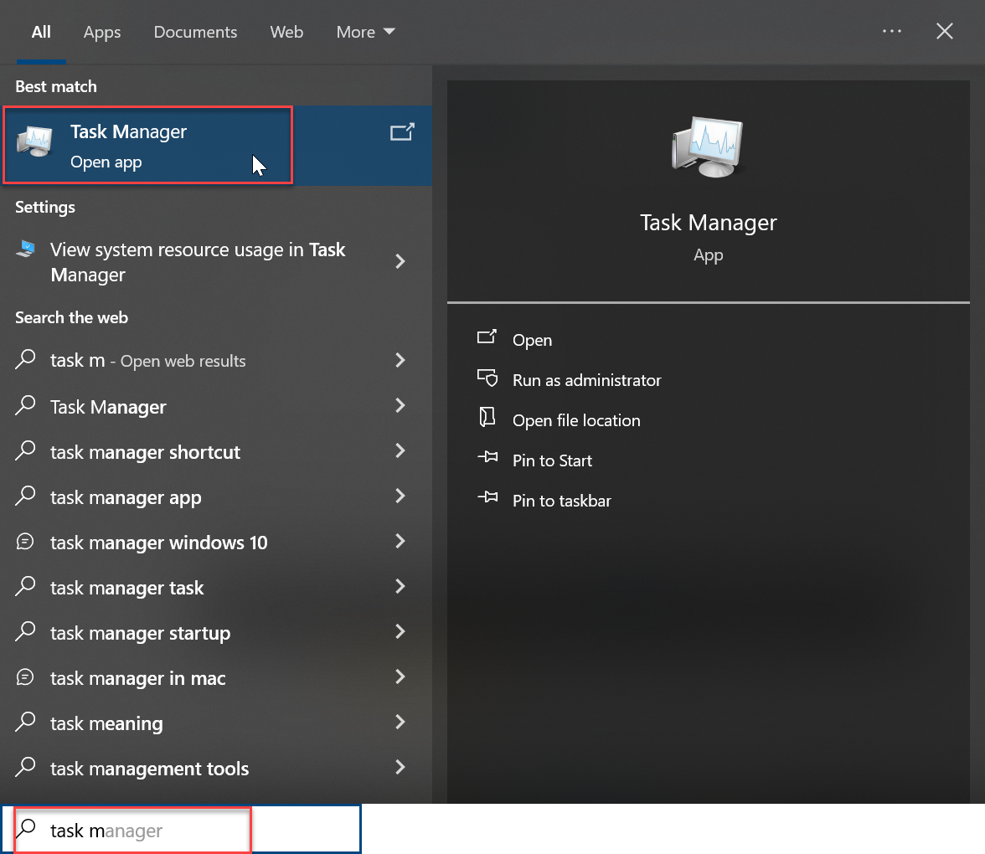Switch to the Apps tab
Image resolution: width=985 pixels, height=854 pixels.
(x=102, y=32)
